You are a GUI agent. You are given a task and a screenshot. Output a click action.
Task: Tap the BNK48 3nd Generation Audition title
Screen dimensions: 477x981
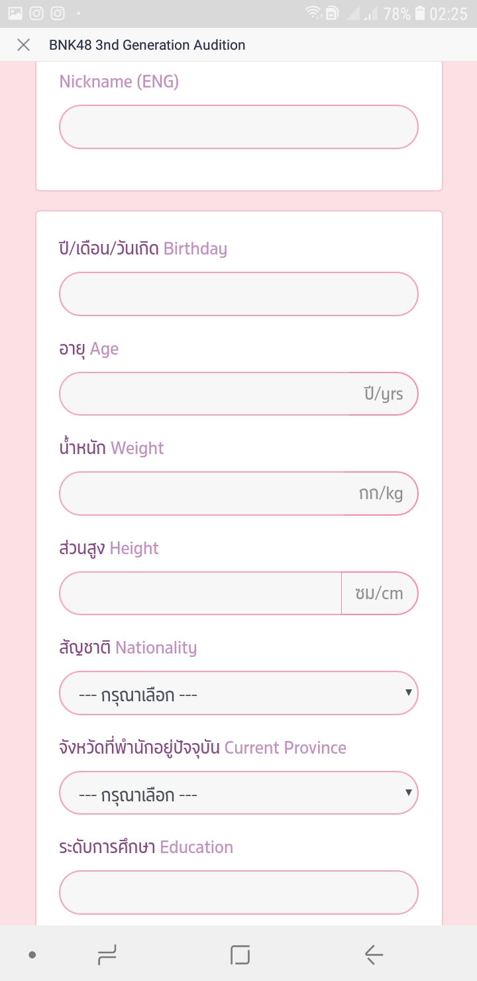point(147,45)
